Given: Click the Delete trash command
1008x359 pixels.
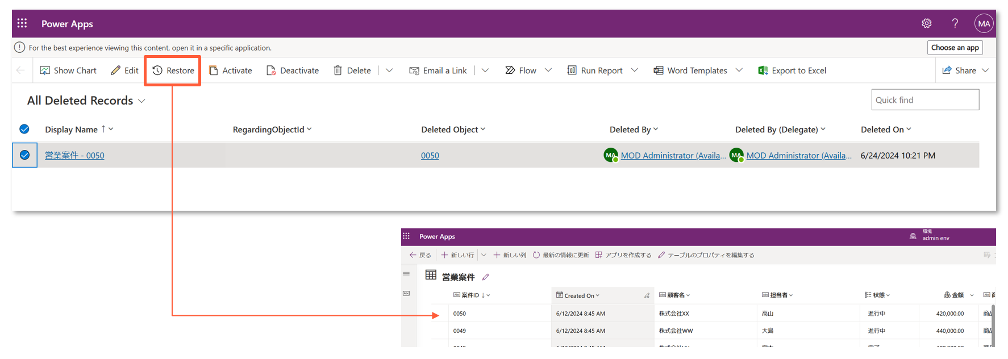Looking at the screenshot, I should pos(352,70).
